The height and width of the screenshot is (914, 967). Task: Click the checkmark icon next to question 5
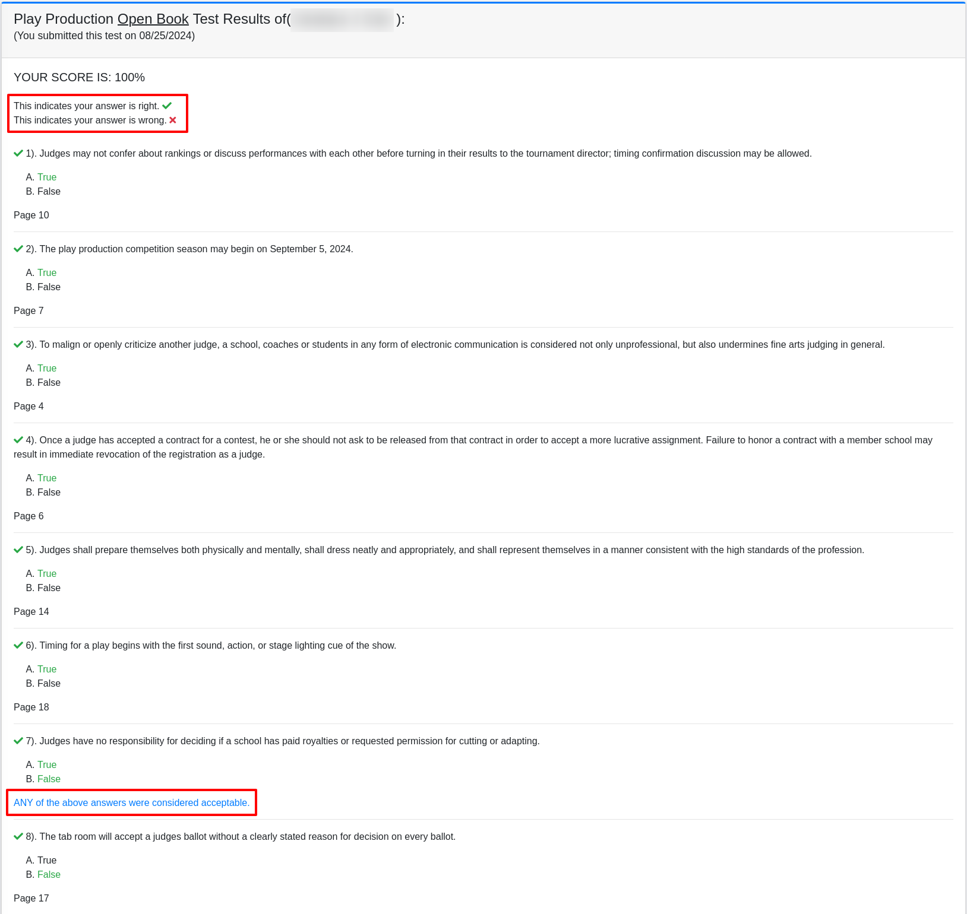pyautogui.click(x=18, y=550)
